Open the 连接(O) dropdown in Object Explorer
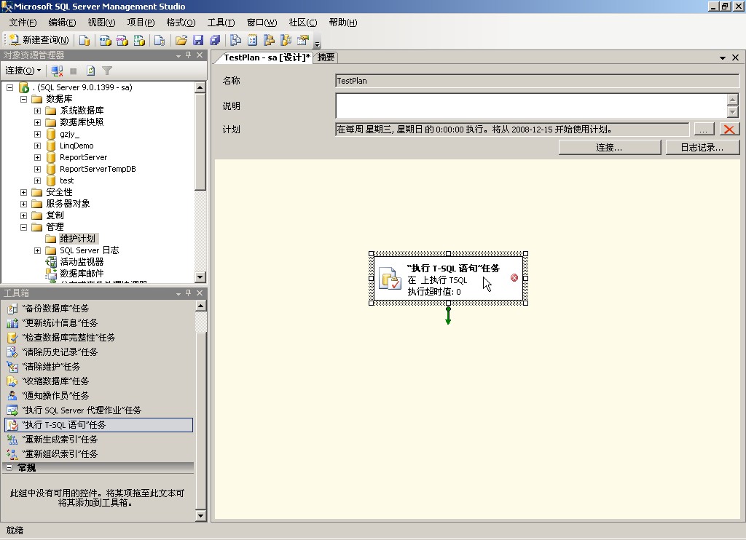 22,71
